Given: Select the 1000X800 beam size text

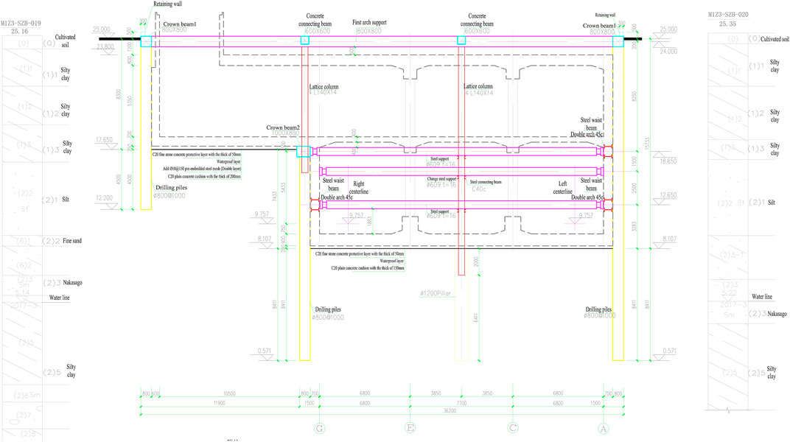Looking at the screenshot, I should click(x=286, y=133).
